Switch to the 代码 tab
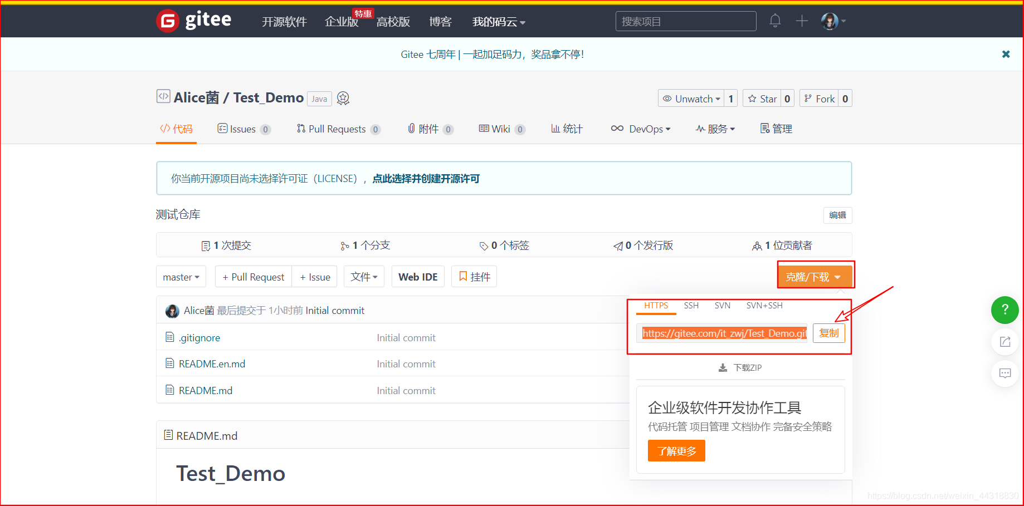 (x=176, y=129)
